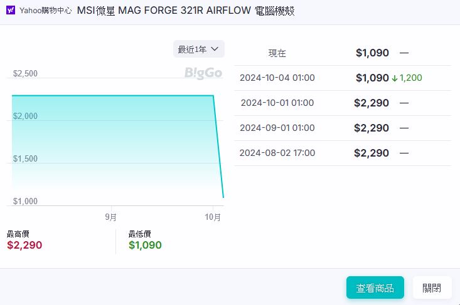
Task: Click the purple Yahoo logo icon
Action: click(x=11, y=11)
